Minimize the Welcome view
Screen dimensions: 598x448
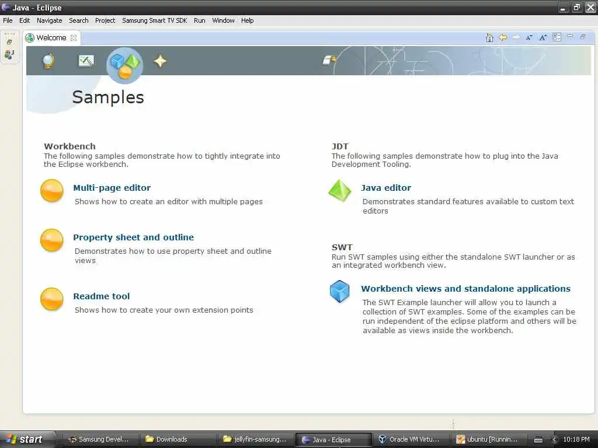coord(570,36)
